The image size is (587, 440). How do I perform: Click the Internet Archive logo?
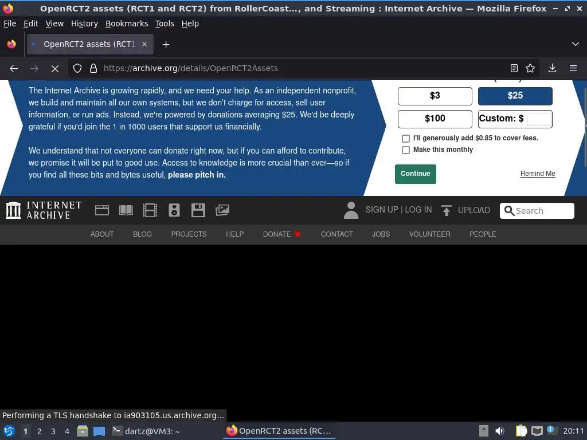pyautogui.click(x=44, y=210)
